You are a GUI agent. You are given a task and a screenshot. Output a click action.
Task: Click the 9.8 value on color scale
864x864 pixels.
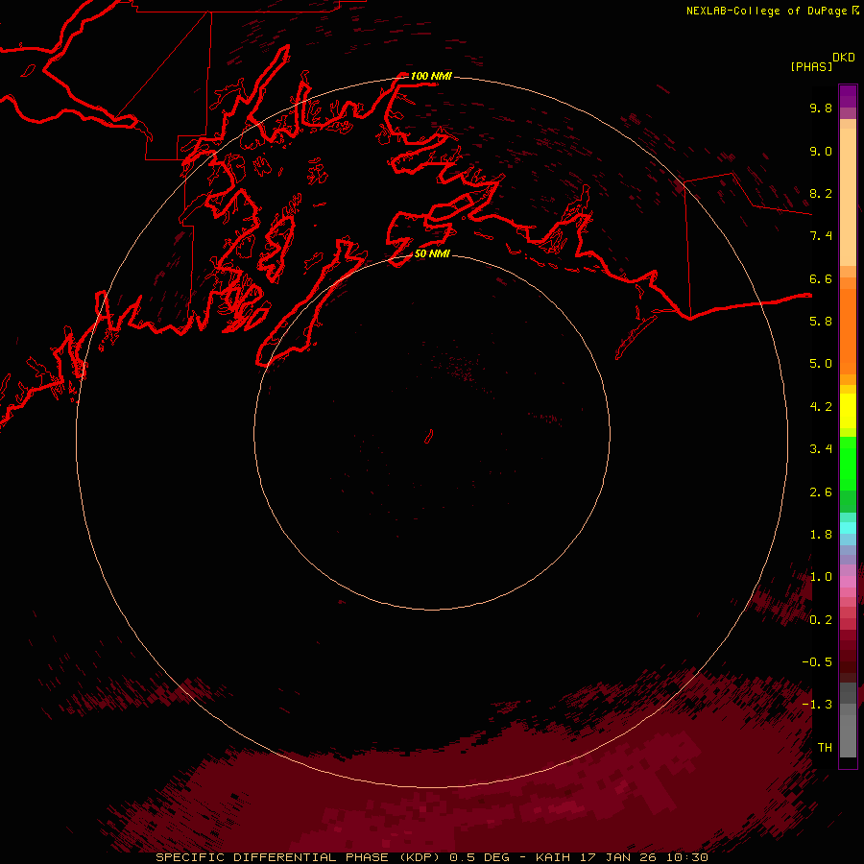(x=821, y=108)
